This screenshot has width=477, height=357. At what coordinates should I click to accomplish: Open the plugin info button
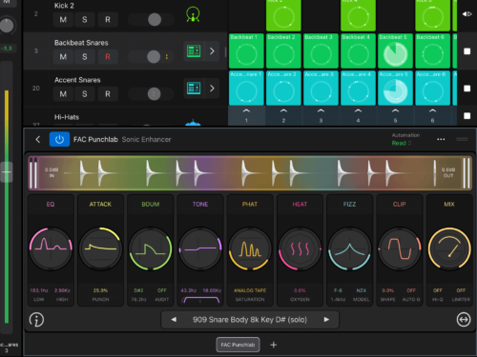click(36, 320)
